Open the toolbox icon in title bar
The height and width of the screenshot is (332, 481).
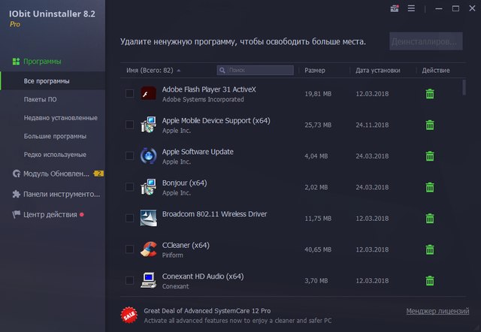tap(395, 9)
